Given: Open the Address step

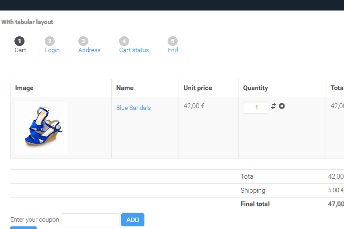Looking at the screenshot, I should point(89,50).
